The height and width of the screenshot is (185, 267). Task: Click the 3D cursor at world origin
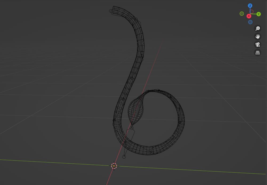[114, 166]
